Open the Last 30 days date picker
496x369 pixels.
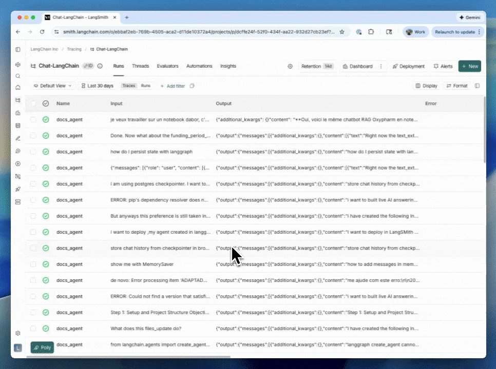click(98, 86)
